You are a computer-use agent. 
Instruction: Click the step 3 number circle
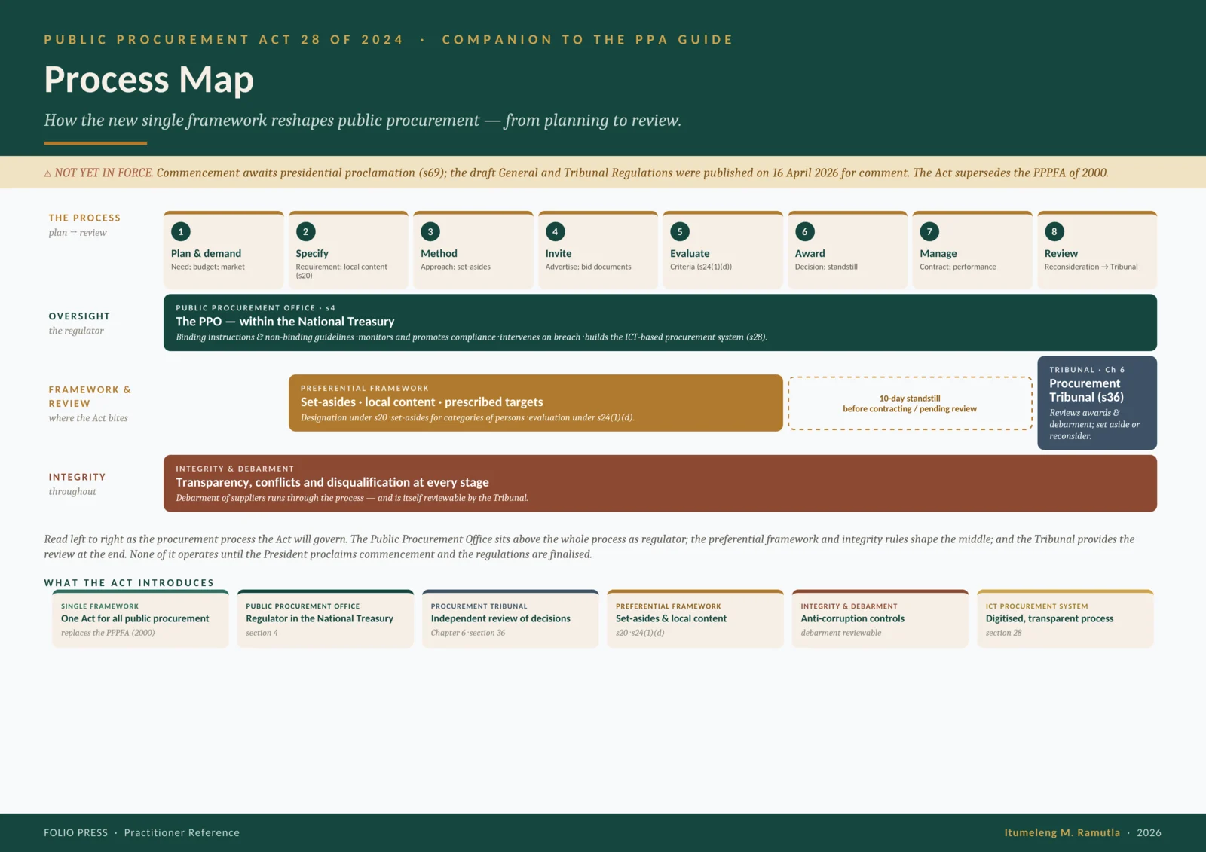430,231
